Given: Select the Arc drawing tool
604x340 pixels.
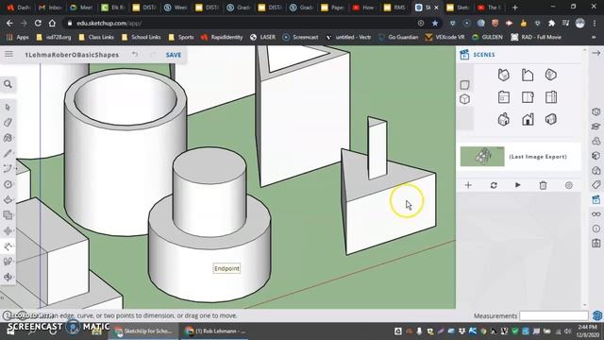Looking at the screenshot, I should 8,168.
